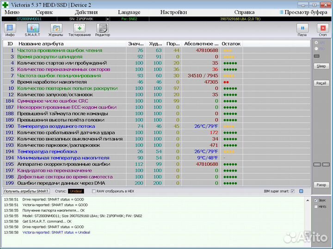Click the green cross Victoria app icon
This screenshot has width=333, height=249.
pyautogui.click(x=5, y=5)
